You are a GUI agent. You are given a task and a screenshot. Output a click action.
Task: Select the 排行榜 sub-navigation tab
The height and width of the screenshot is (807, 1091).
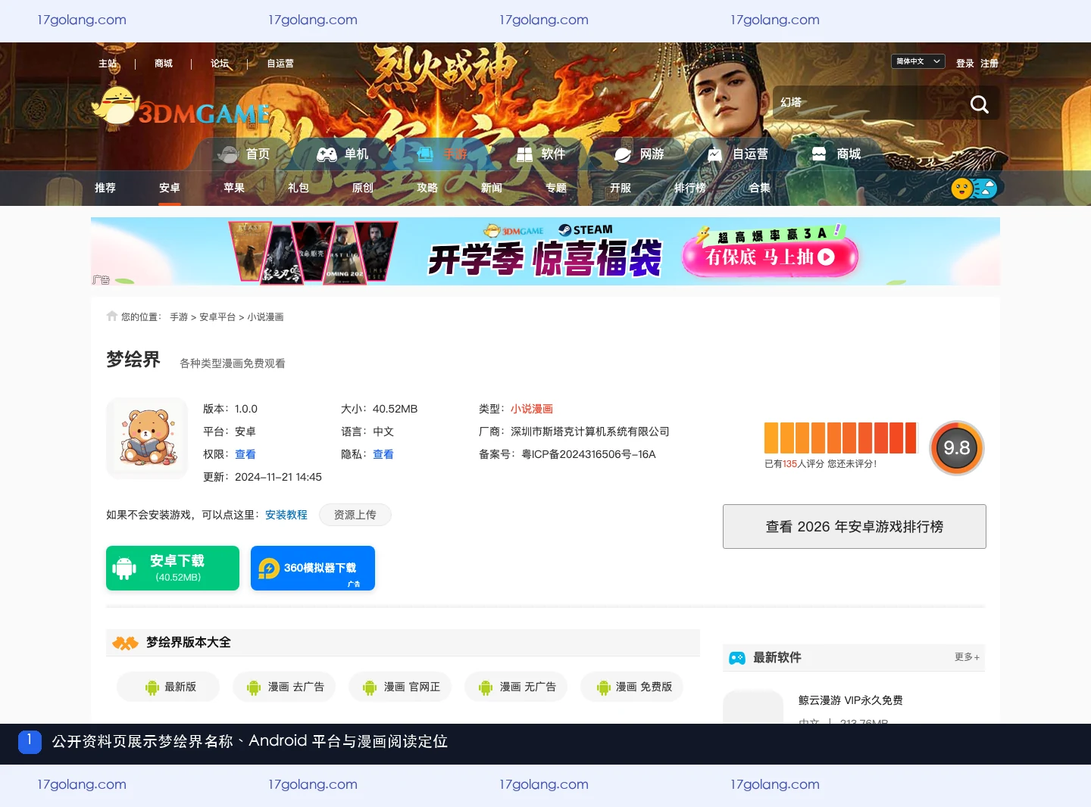[x=690, y=188]
